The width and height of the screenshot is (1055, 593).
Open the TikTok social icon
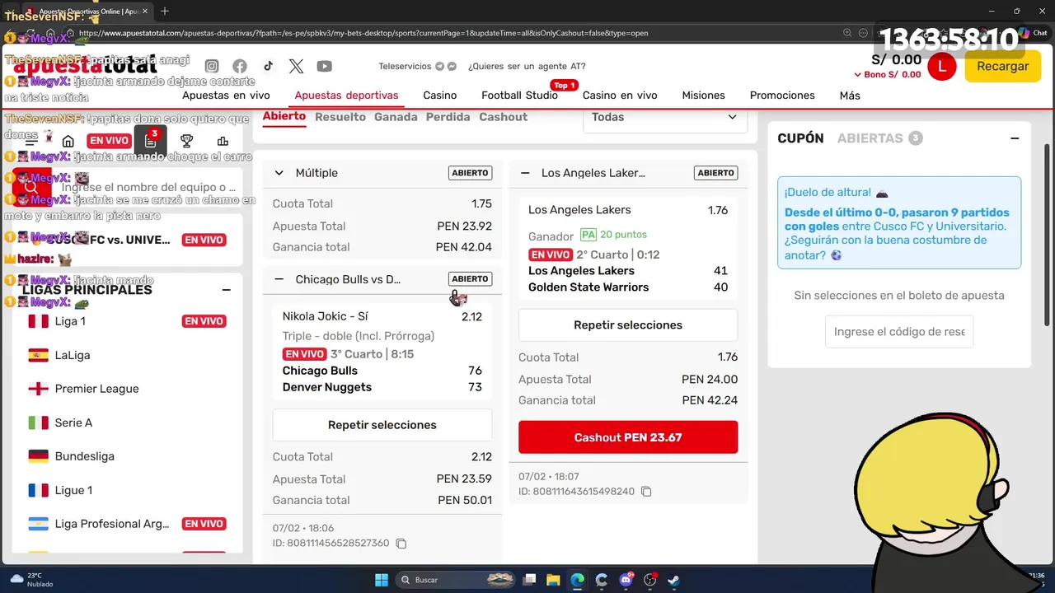pyautogui.click(x=268, y=67)
